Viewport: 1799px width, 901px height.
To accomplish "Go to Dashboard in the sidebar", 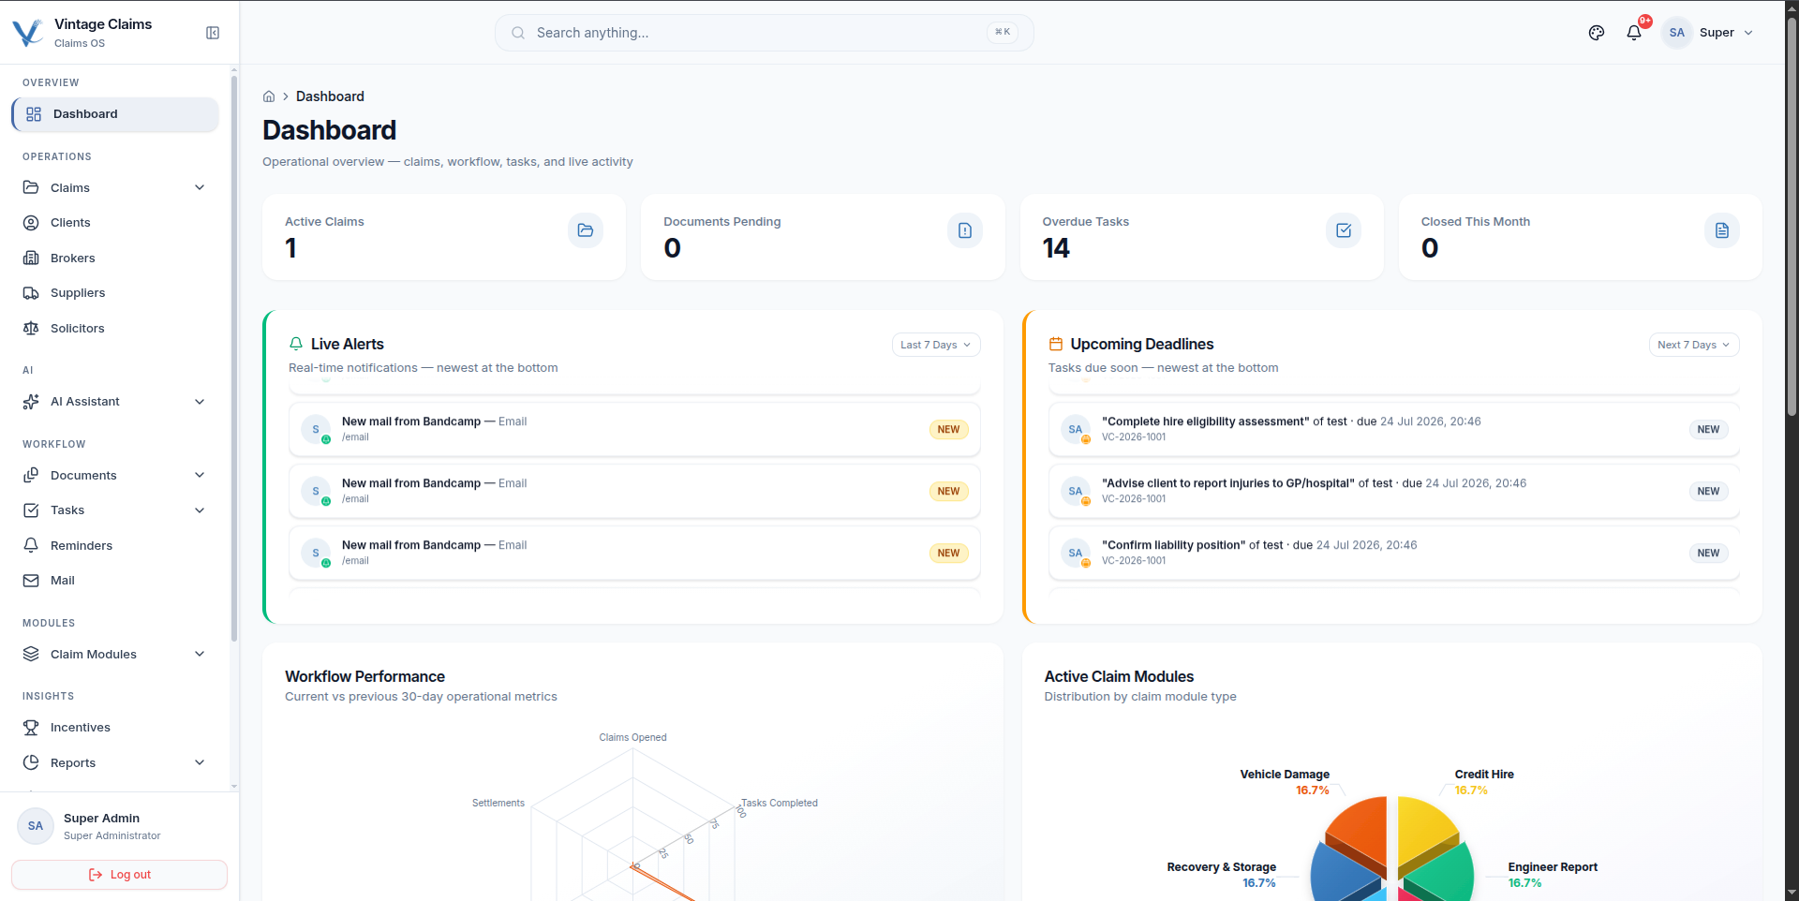I will [x=115, y=114].
